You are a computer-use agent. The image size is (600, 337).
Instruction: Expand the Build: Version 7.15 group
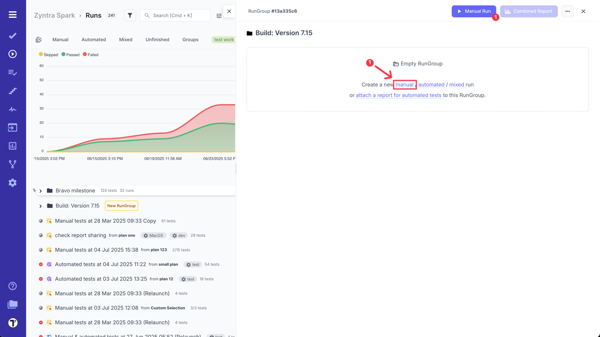pyautogui.click(x=41, y=206)
